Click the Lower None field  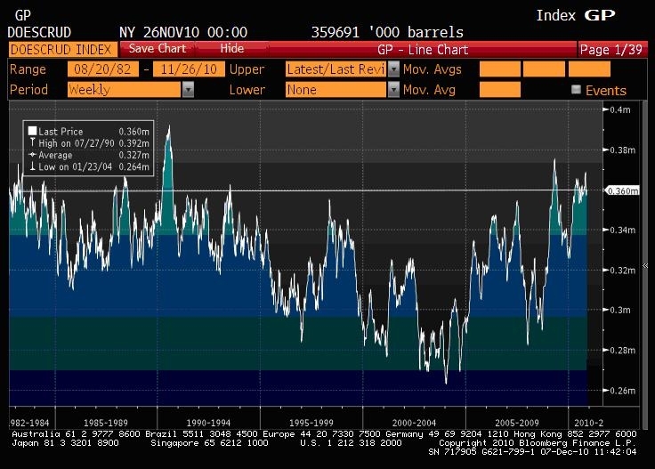336,89
